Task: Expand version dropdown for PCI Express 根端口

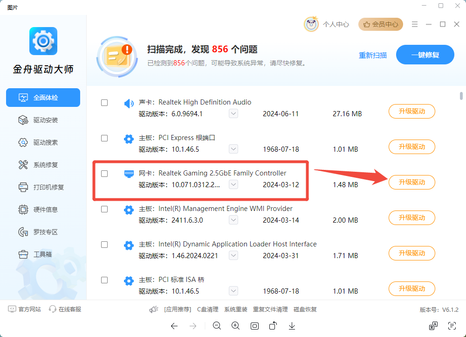Action: 233,149
